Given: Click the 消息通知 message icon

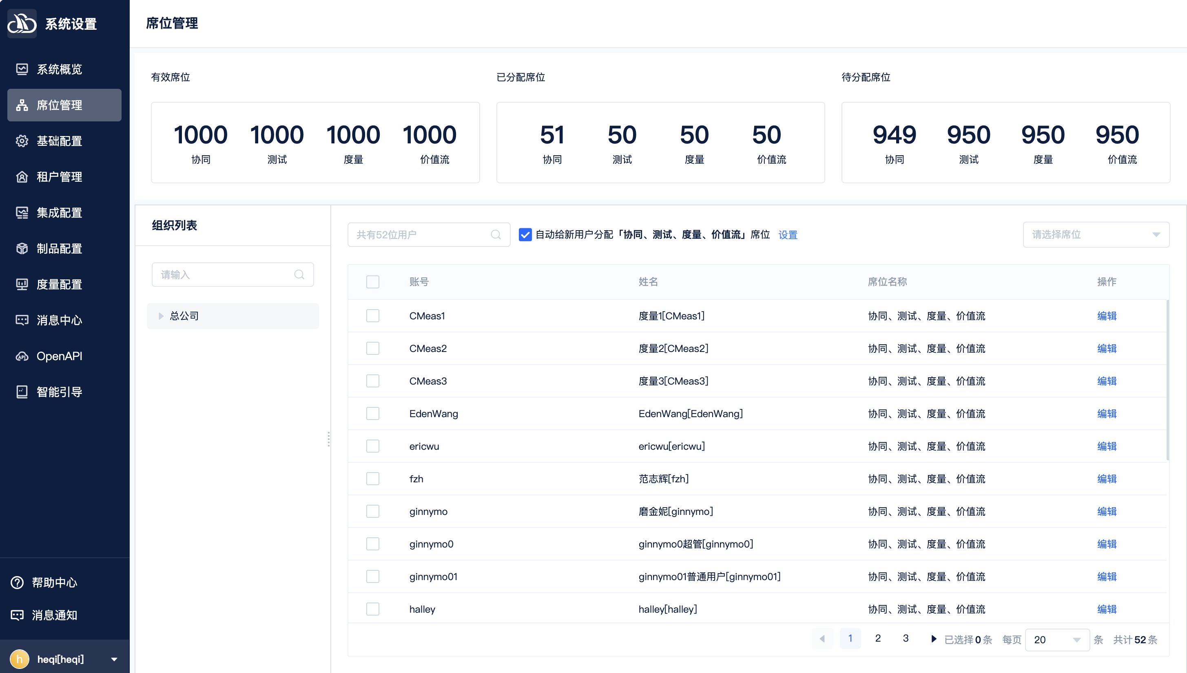Looking at the screenshot, I should [x=17, y=615].
